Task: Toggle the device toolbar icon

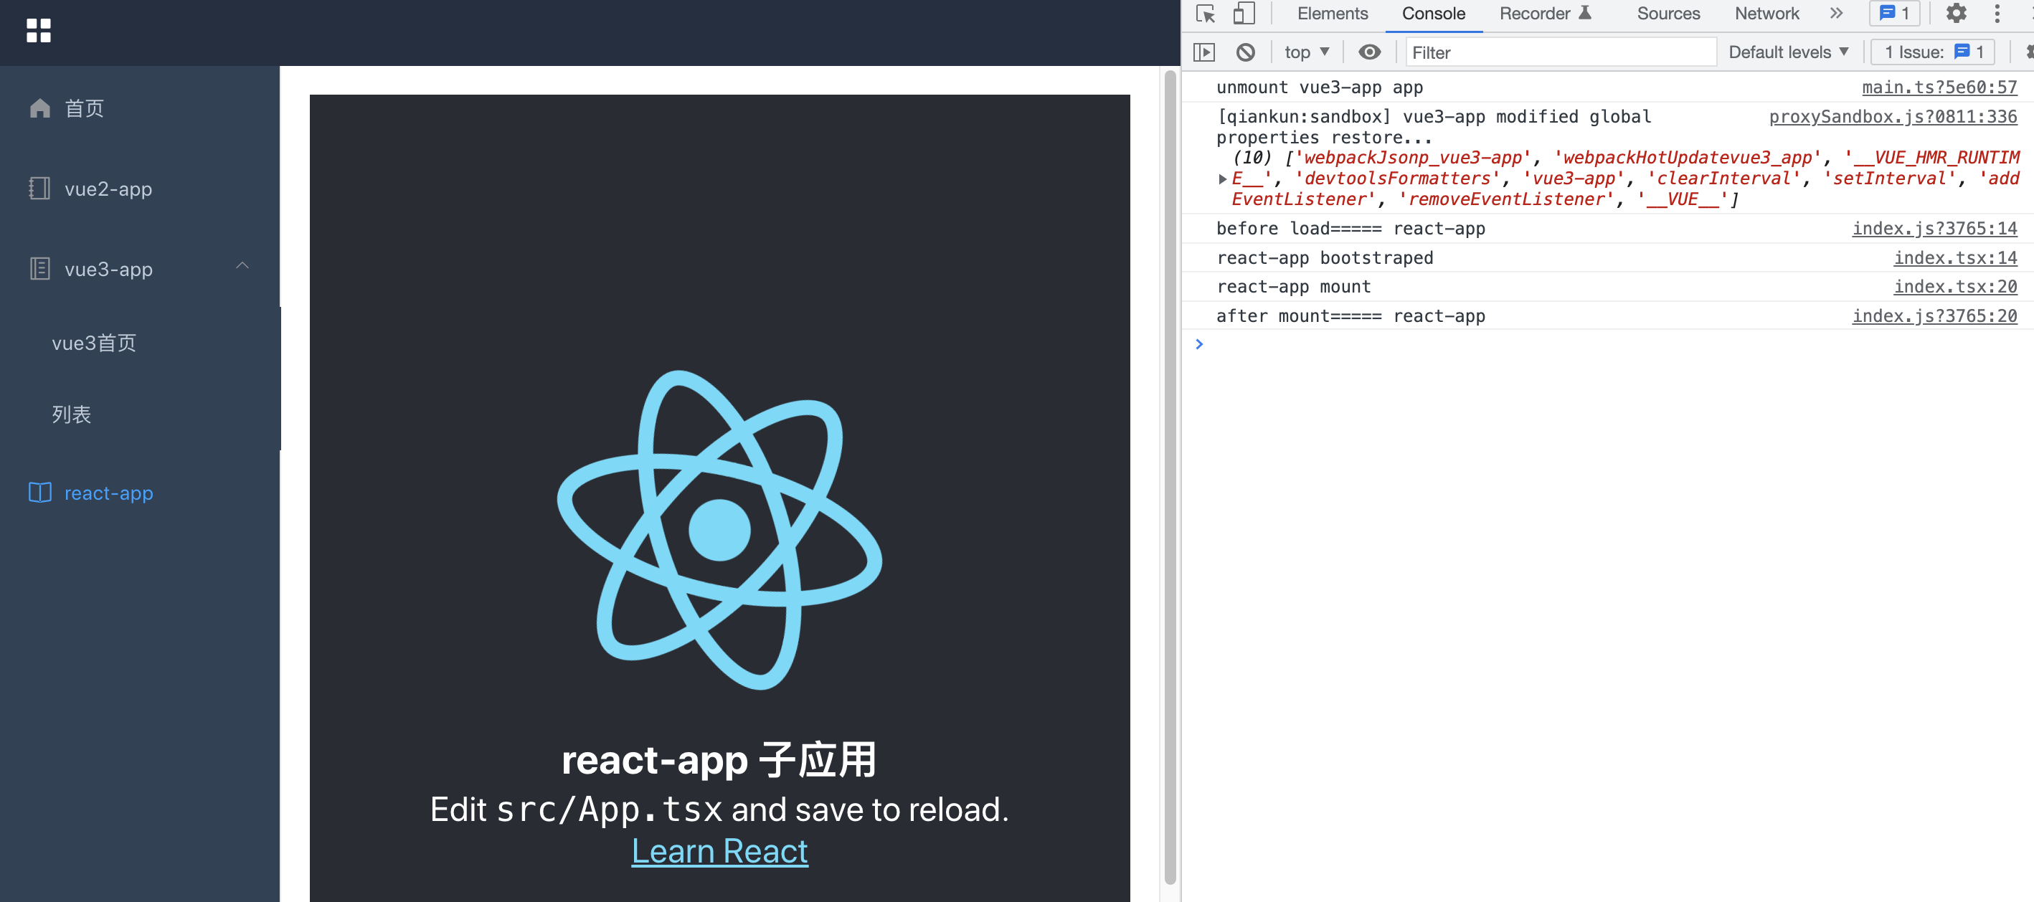Action: [x=1244, y=14]
